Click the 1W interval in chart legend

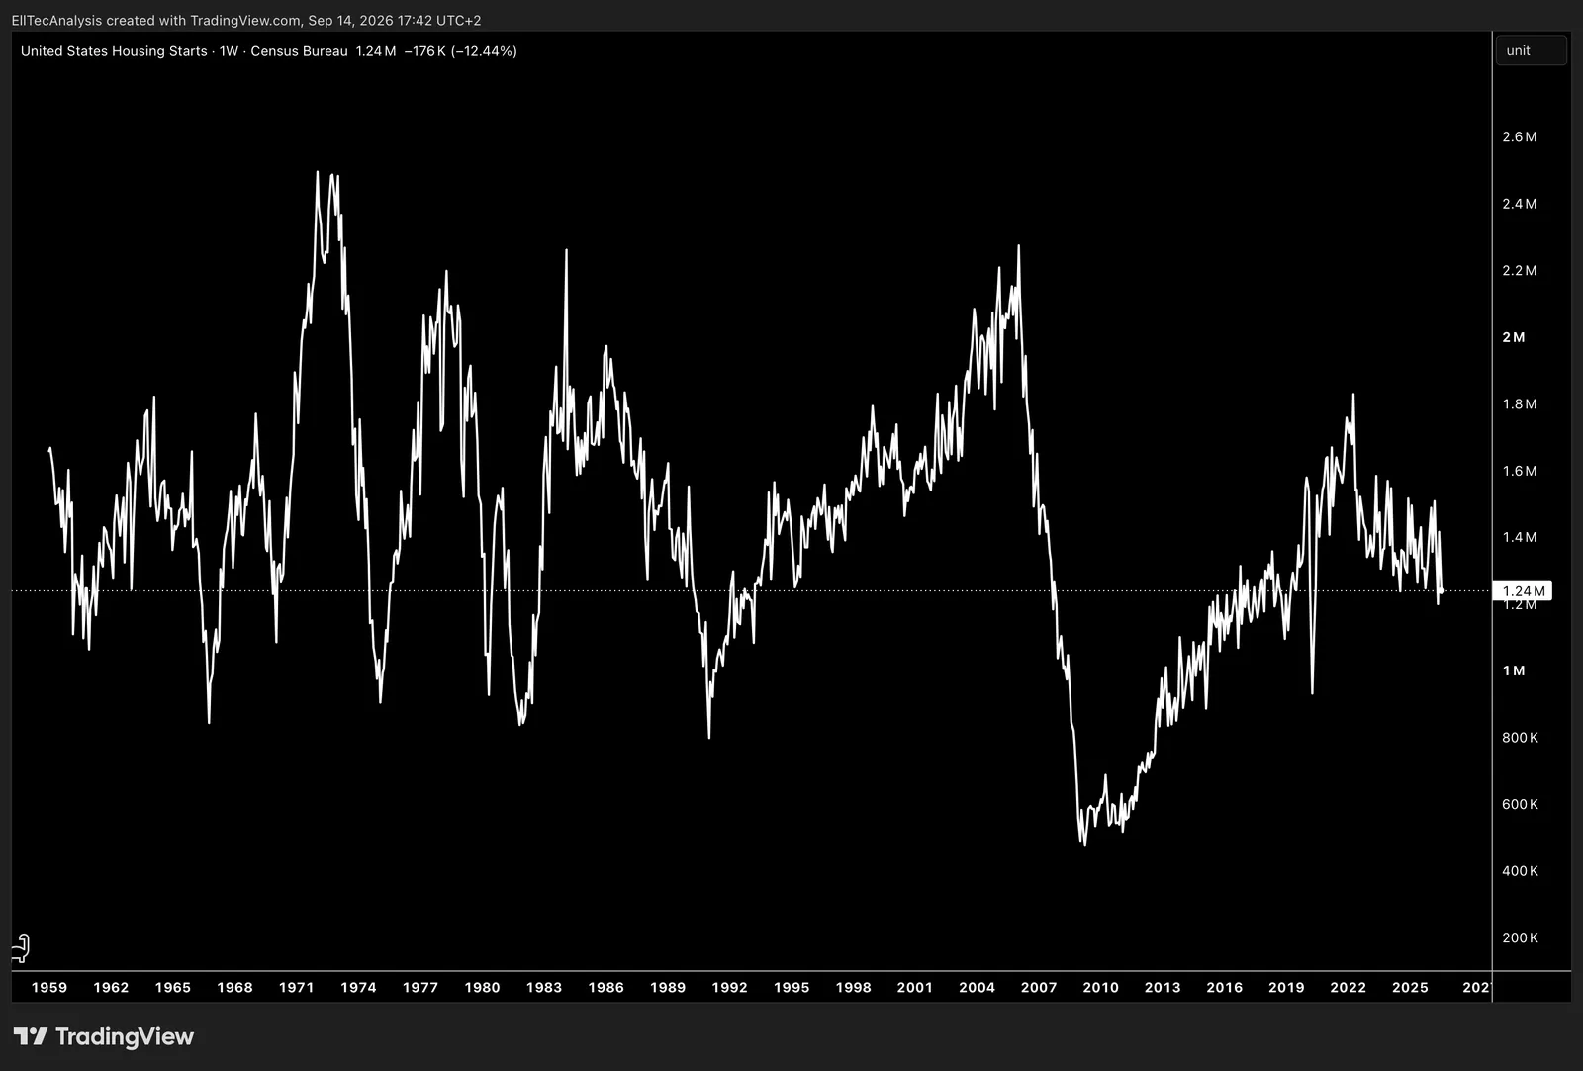click(x=229, y=51)
